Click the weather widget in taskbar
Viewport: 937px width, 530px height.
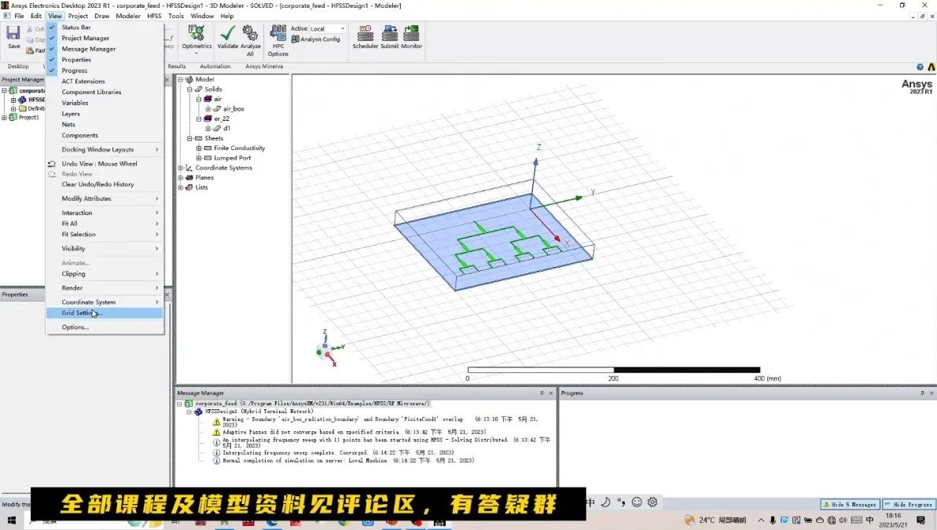point(715,521)
